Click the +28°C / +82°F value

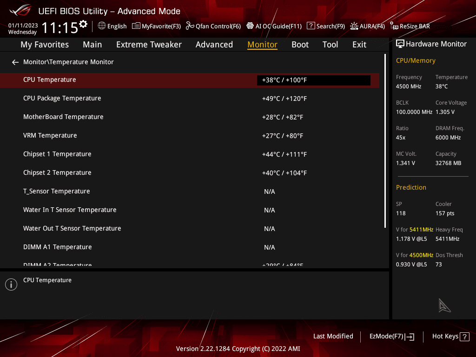tap(283, 117)
